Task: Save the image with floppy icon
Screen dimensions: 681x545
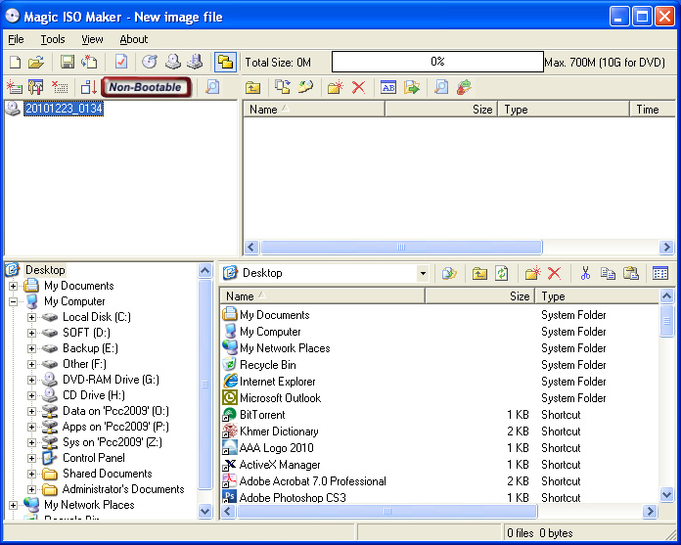Action: 68,62
